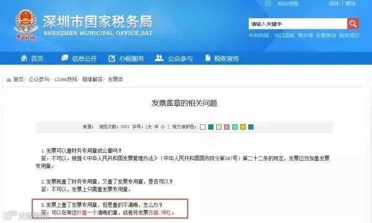The image size is (372, 223).
Task: Set font size to 小
Action: tap(163, 127)
